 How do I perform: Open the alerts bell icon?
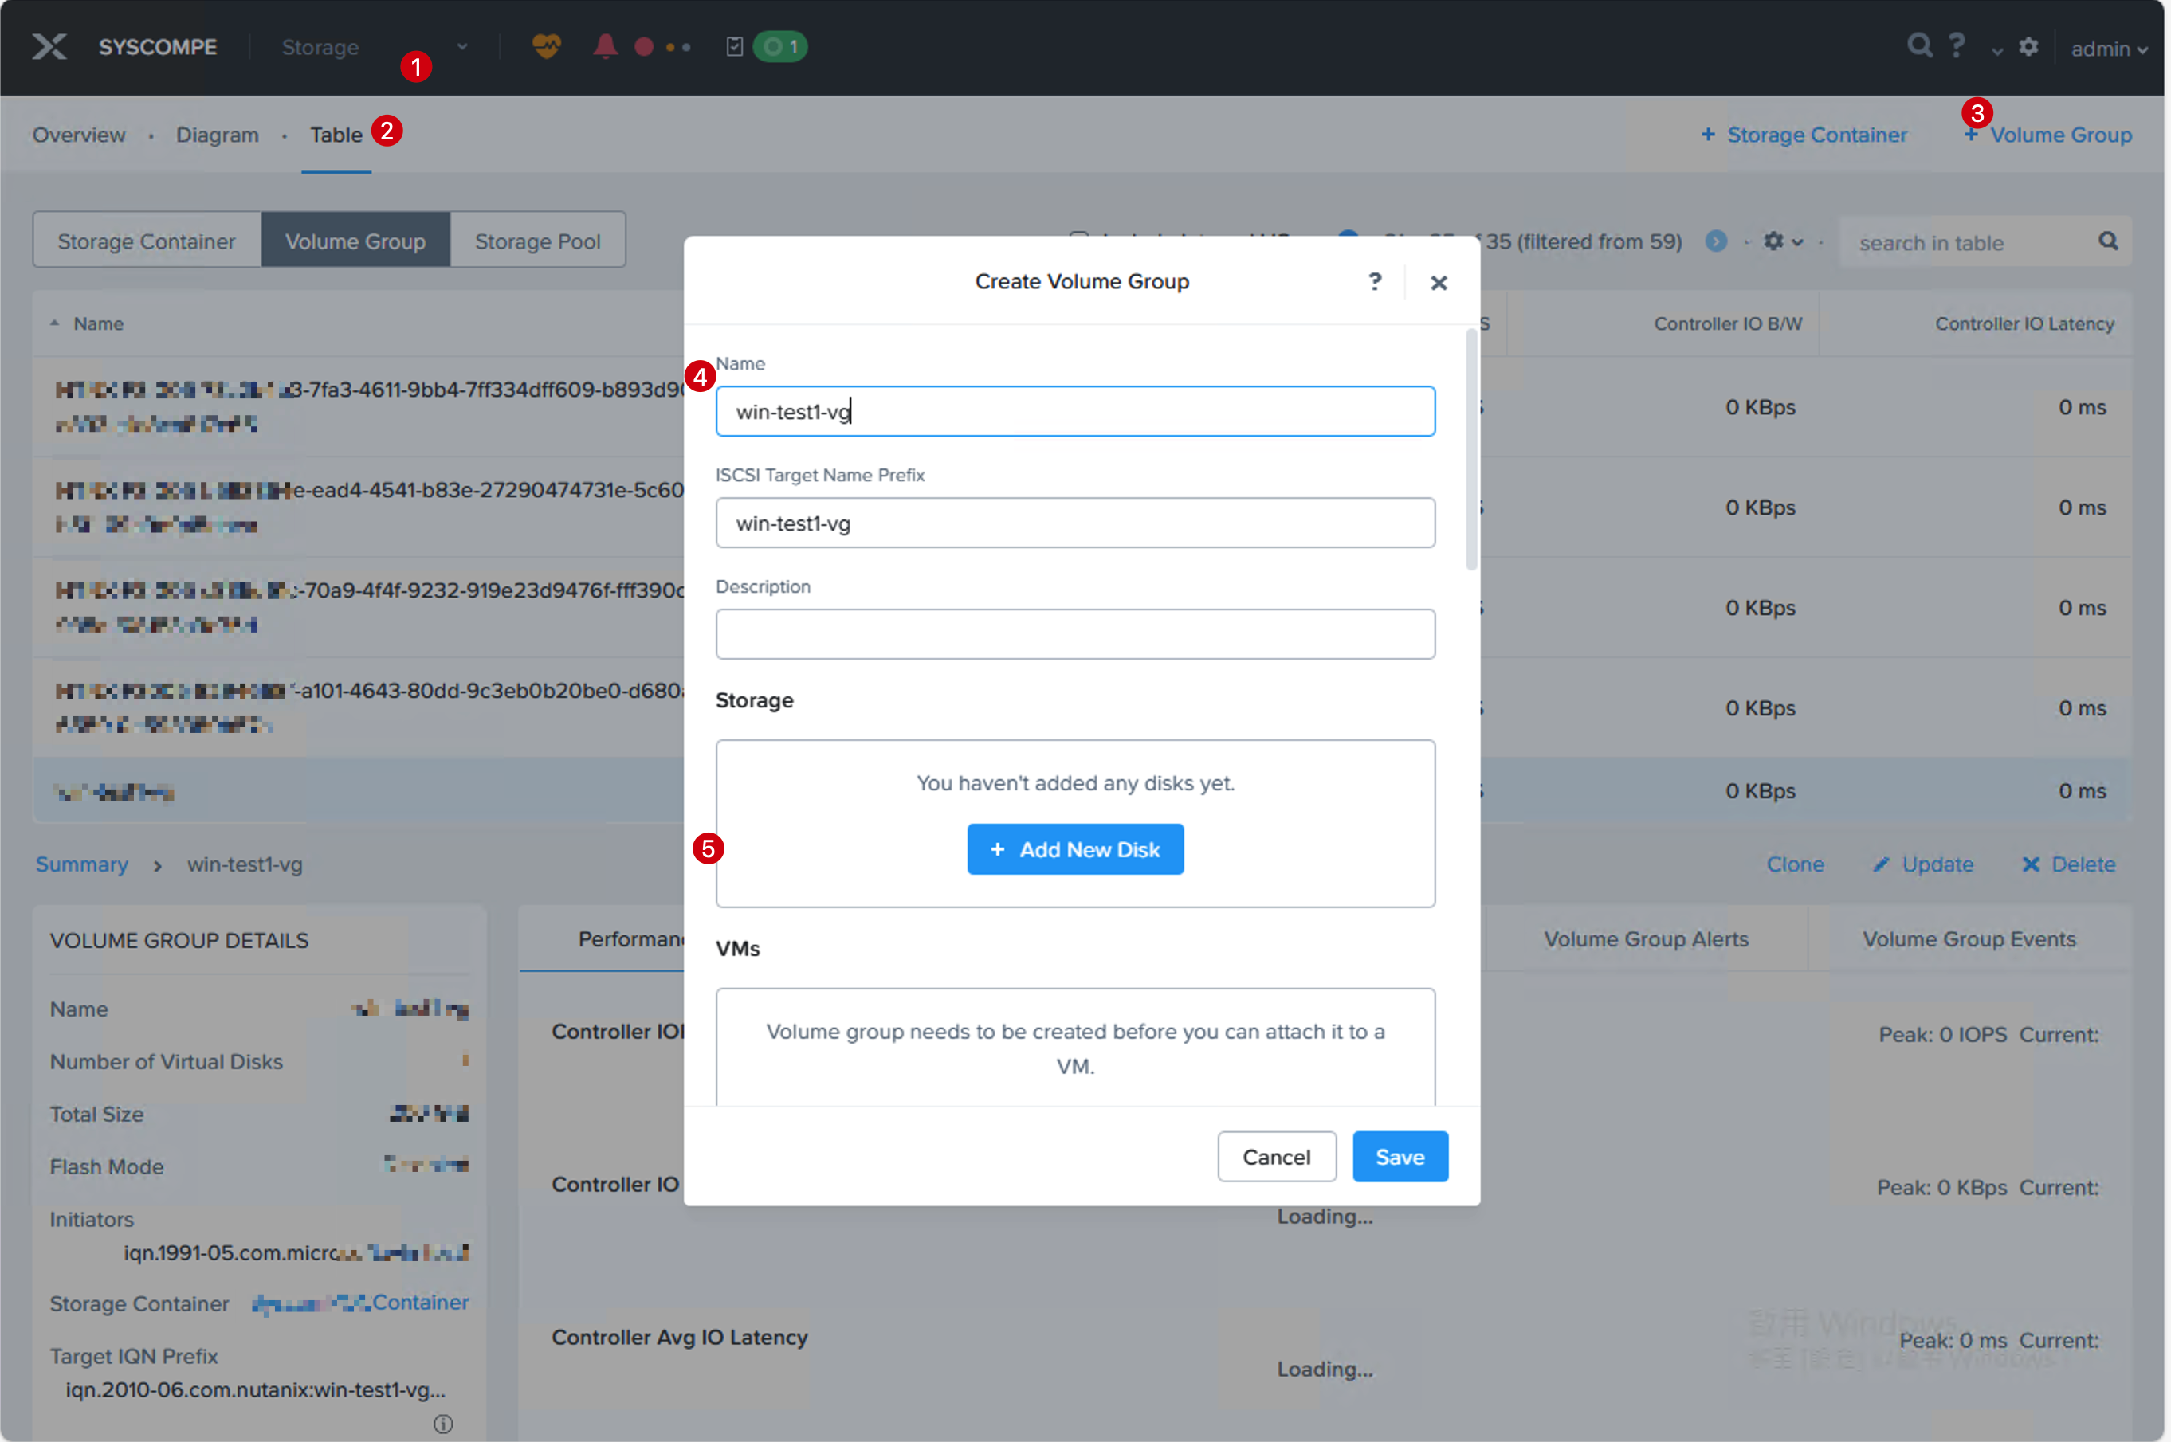point(604,46)
